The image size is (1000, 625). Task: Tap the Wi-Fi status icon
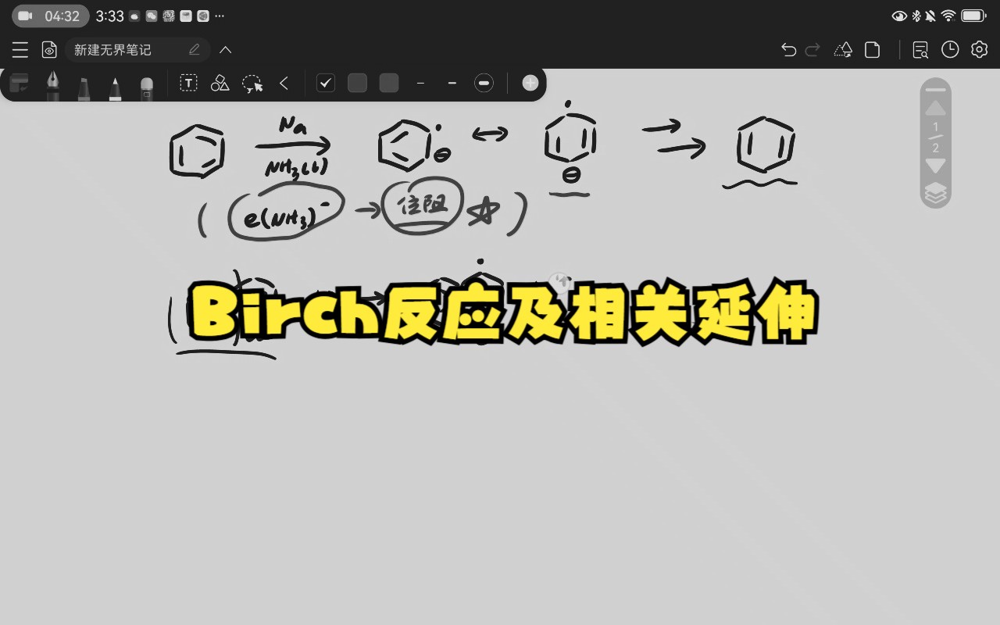coord(948,16)
